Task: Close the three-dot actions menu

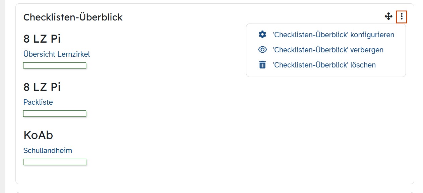Action: point(402,16)
